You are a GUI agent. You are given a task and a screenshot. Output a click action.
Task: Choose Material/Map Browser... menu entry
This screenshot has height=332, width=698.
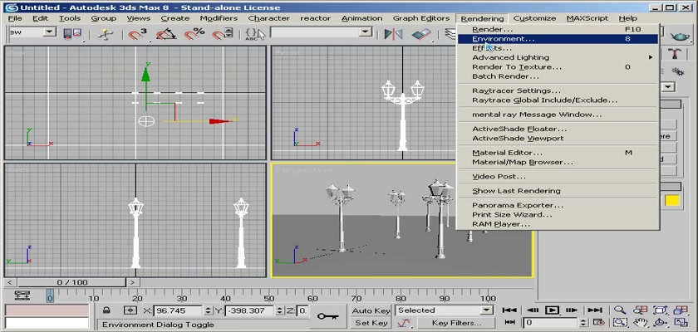pos(558,162)
